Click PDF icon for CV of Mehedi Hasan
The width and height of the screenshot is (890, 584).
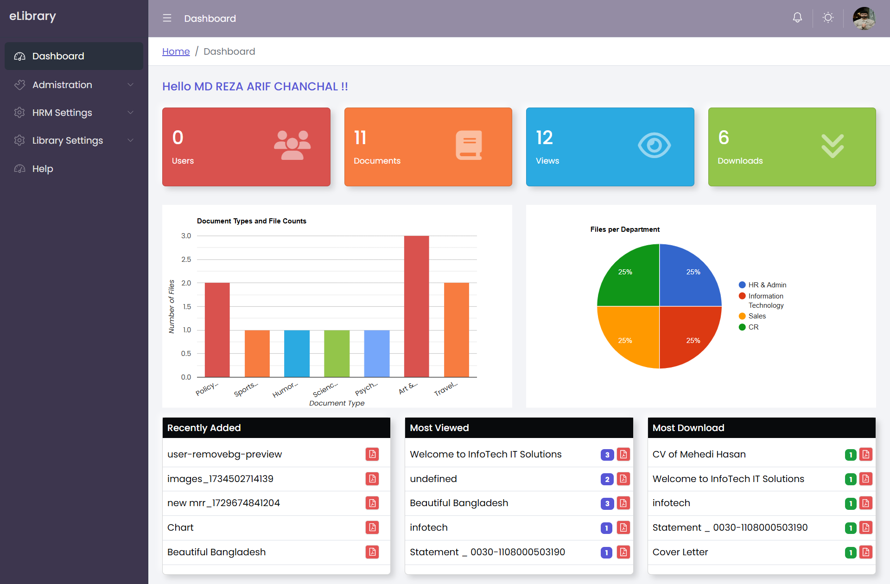tap(866, 454)
